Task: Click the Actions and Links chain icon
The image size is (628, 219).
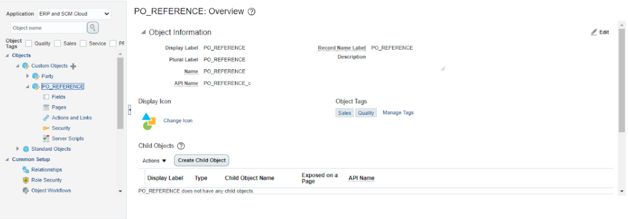Action: pos(46,118)
